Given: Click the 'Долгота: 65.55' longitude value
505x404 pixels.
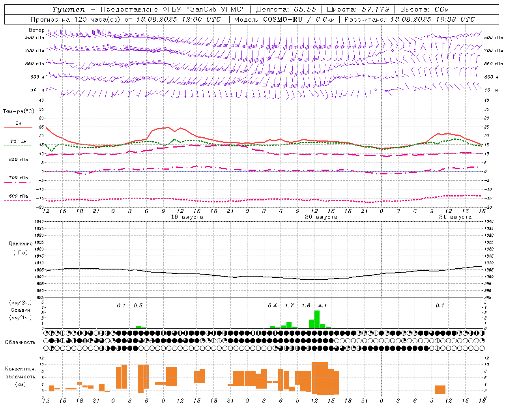Looking at the screenshot, I should click(x=286, y=9).
